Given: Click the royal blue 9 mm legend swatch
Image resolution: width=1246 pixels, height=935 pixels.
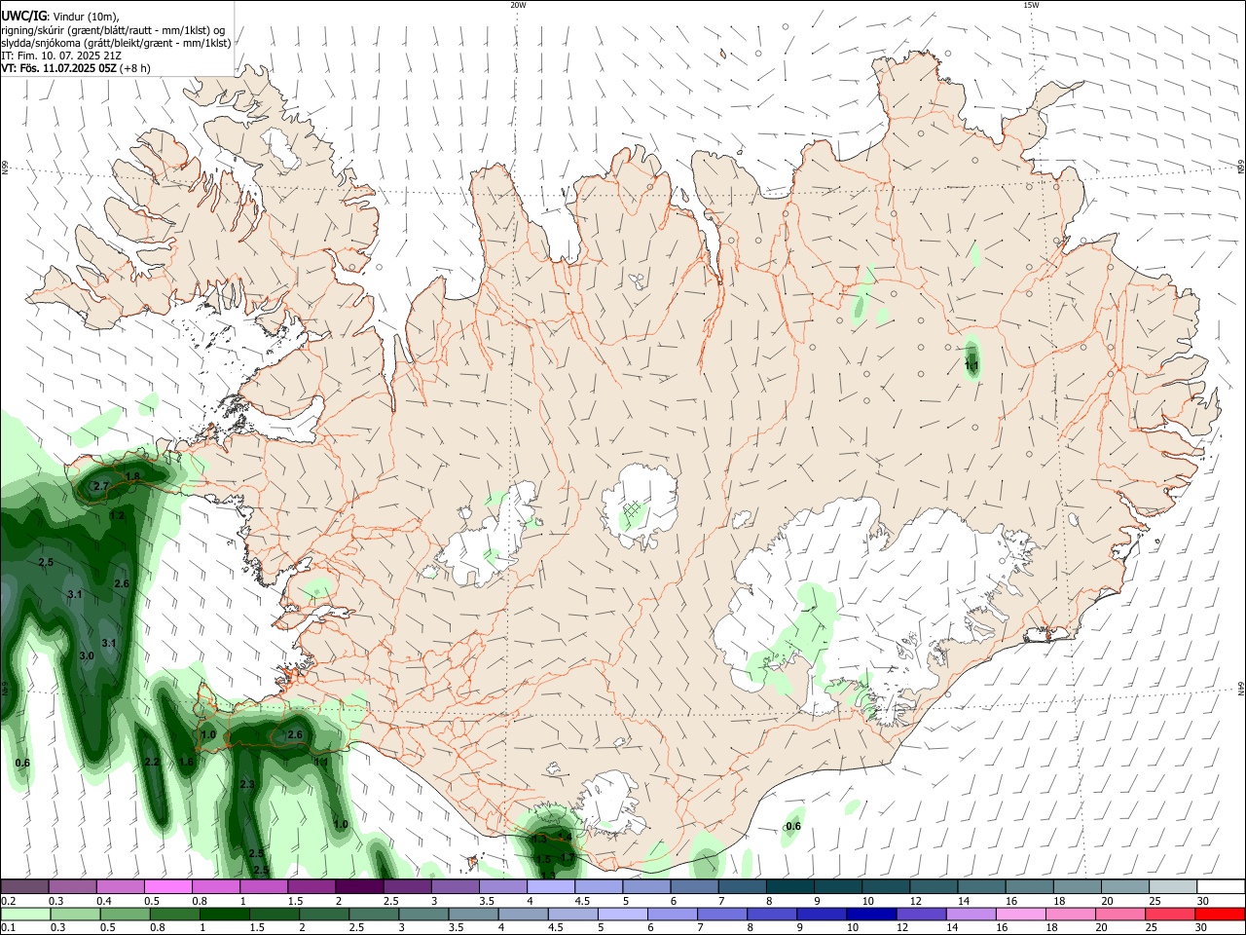Looking at the screenshot, I should (822, 914).
